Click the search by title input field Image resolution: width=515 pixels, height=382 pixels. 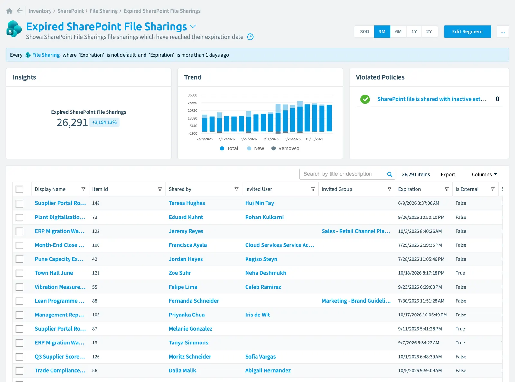(x=343, y=174)
